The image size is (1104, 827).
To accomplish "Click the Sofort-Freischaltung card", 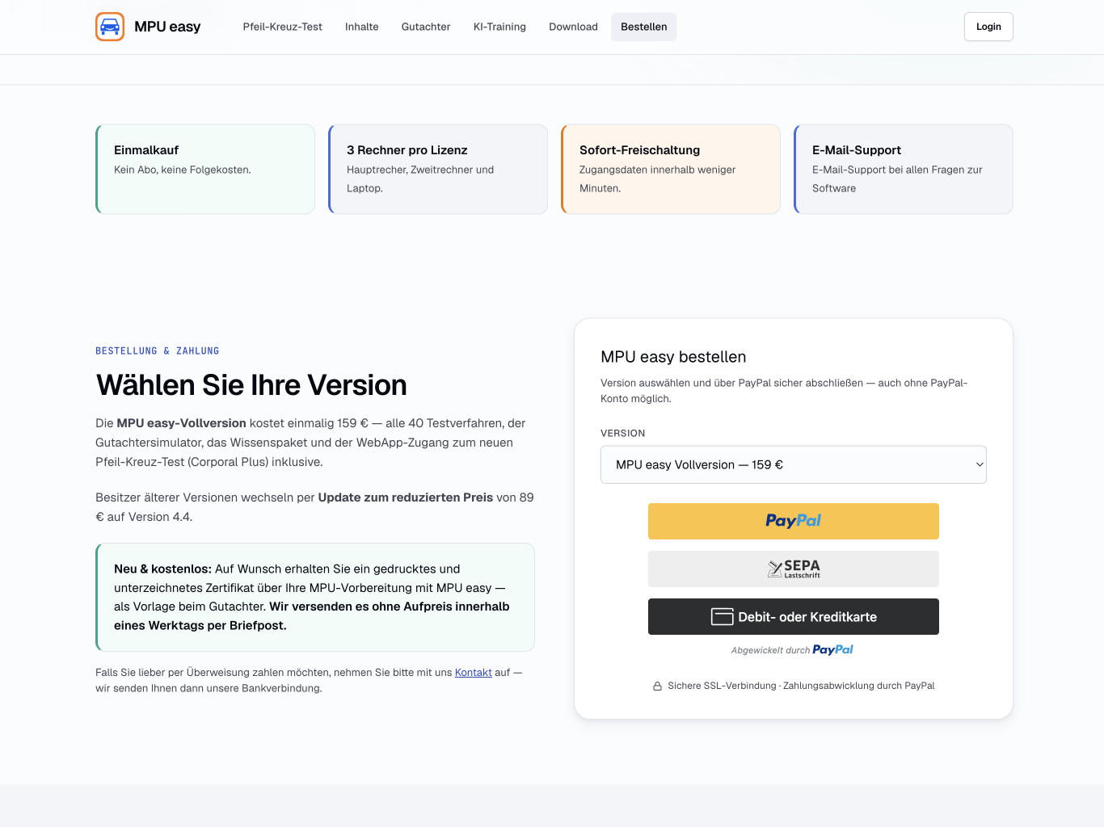I will pos(671,169).
